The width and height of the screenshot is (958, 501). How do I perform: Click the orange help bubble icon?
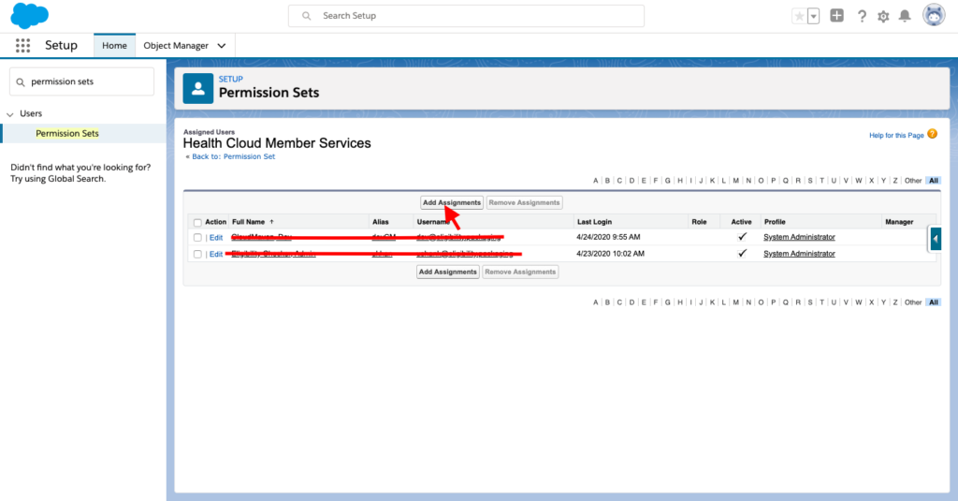(933, 134)
